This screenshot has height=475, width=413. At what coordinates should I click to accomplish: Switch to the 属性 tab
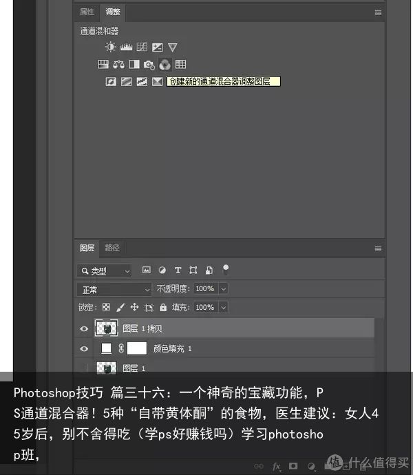point(87,12)
